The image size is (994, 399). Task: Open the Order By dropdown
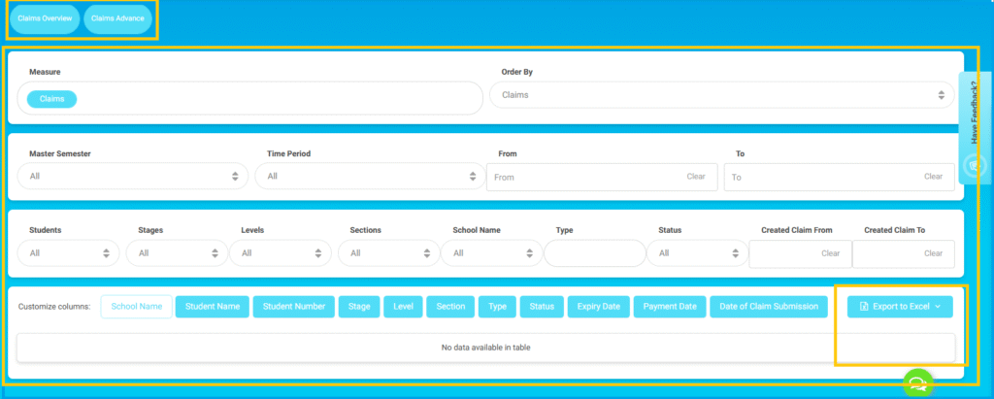point(721,95)
